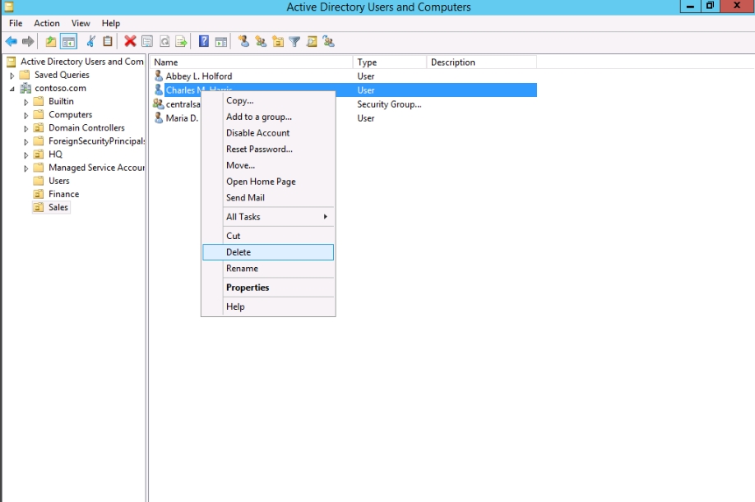The width and height of the screenshot is (755, 502).
Task: Click the Export List toolbar icon
Action: (181, 42)
